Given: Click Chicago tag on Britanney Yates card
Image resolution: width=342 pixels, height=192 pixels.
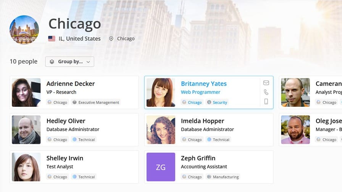Looking at the screenshot, I should click(x=192, y=102).
